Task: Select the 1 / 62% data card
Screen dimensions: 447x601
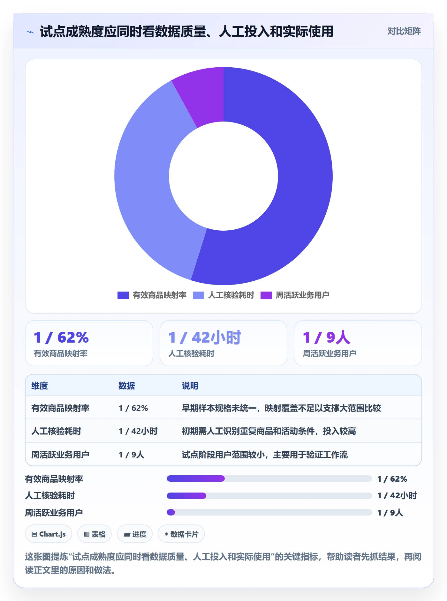Action: (89, 343)
